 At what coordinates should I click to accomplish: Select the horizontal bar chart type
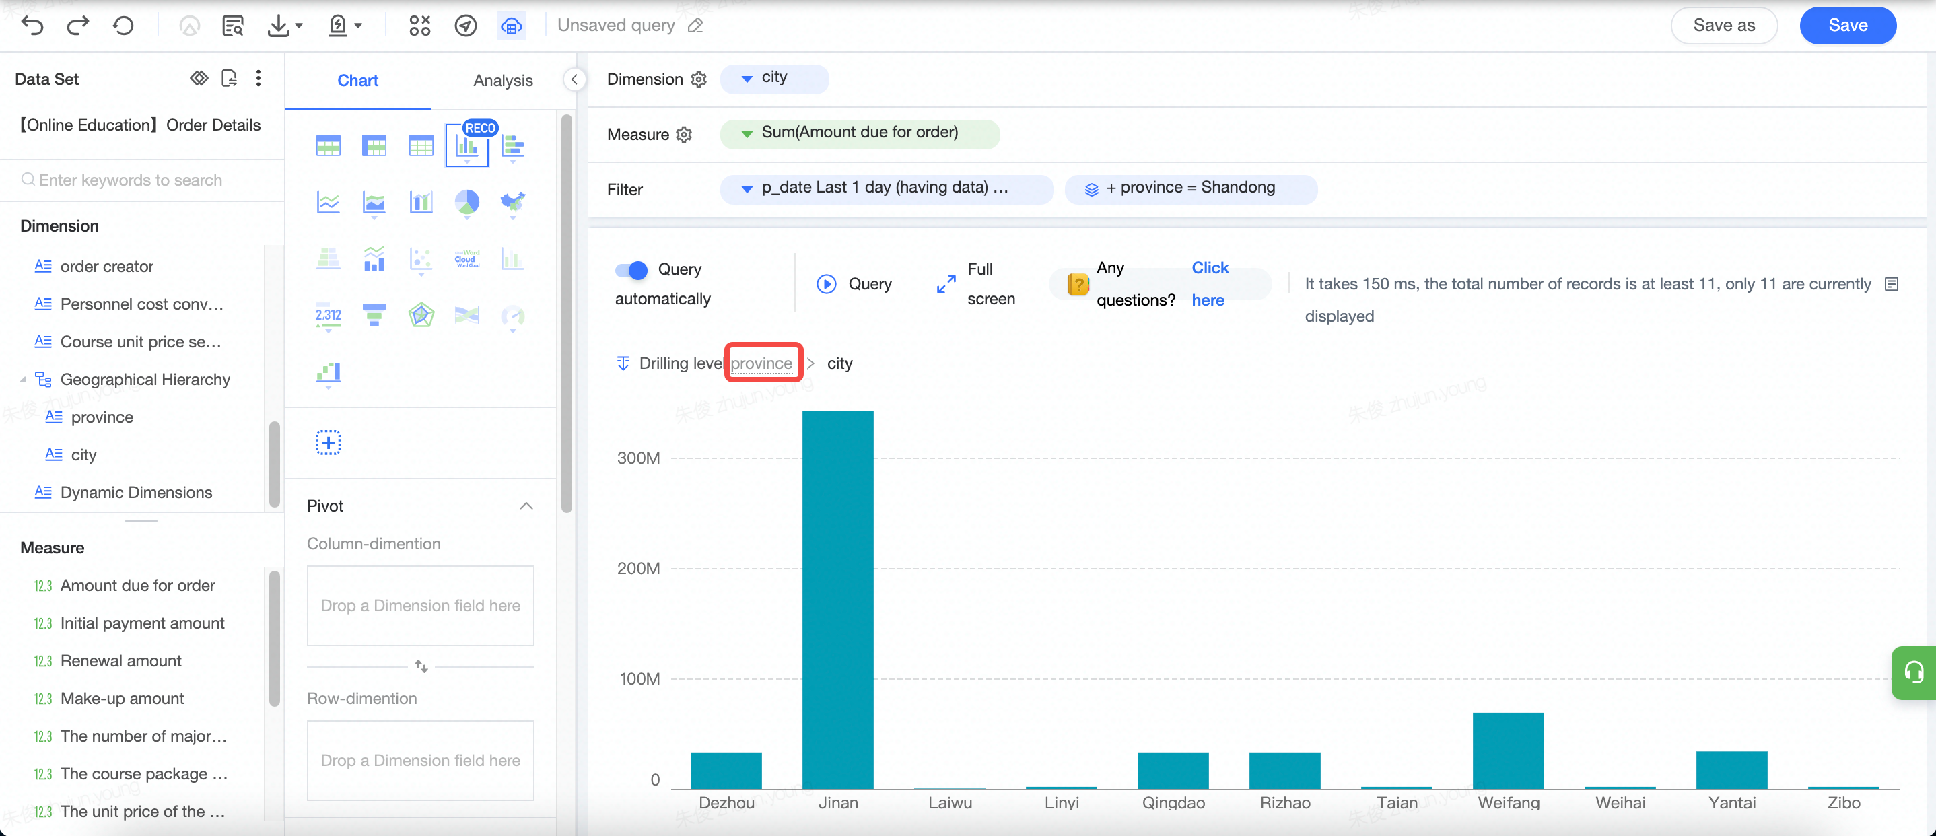tap(512, 146)
